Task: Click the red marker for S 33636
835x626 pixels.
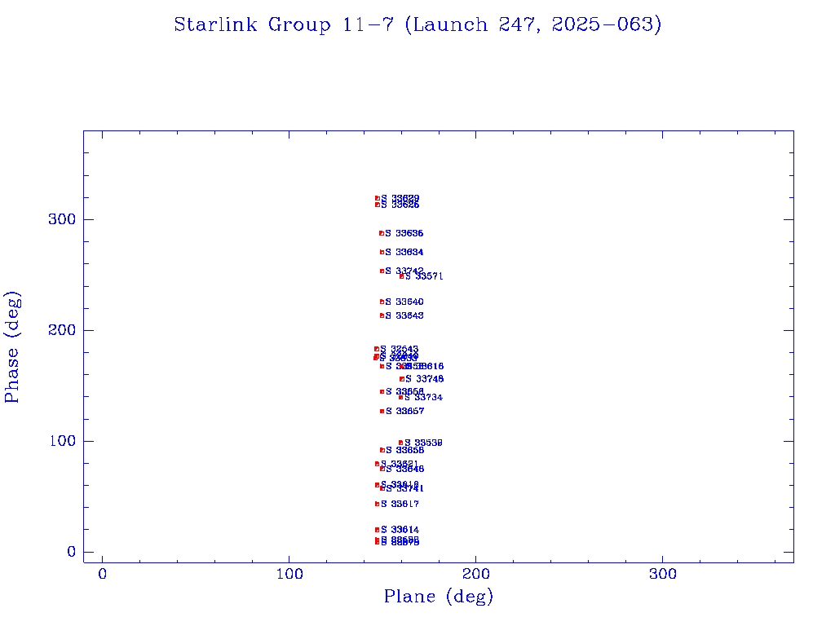Action: click(x=381, y=233)
